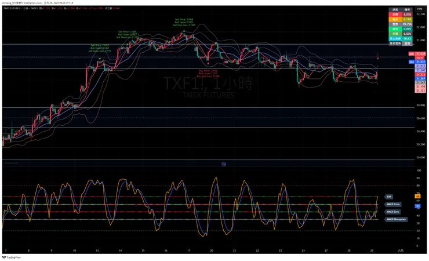Image resolution: width=429 pixels, height=261 pixels.
Task: Click the 21,534 ask price label
Action: click(420, 54)
